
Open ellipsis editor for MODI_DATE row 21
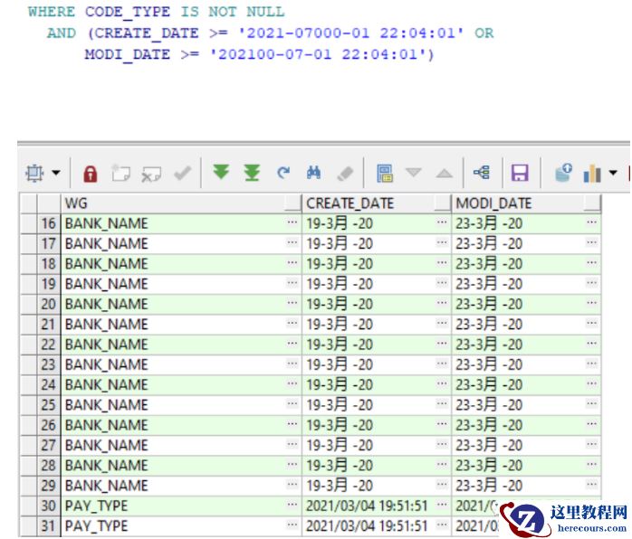(591, 323)
